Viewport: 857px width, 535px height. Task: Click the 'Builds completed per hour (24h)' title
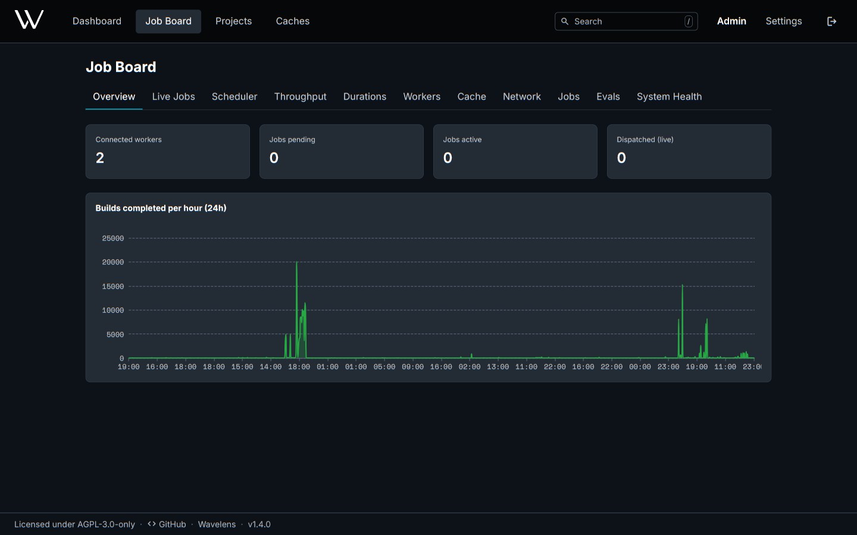(x=161, y=208)
